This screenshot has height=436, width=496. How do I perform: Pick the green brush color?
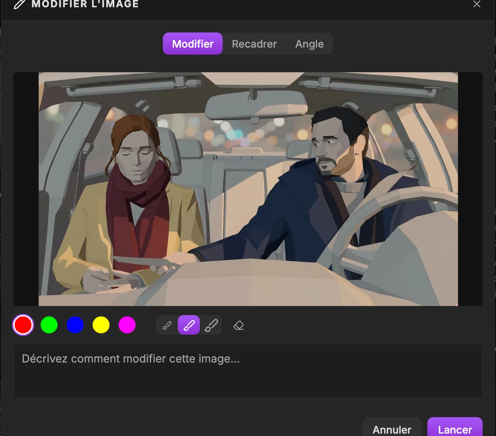tap(49, 325)
